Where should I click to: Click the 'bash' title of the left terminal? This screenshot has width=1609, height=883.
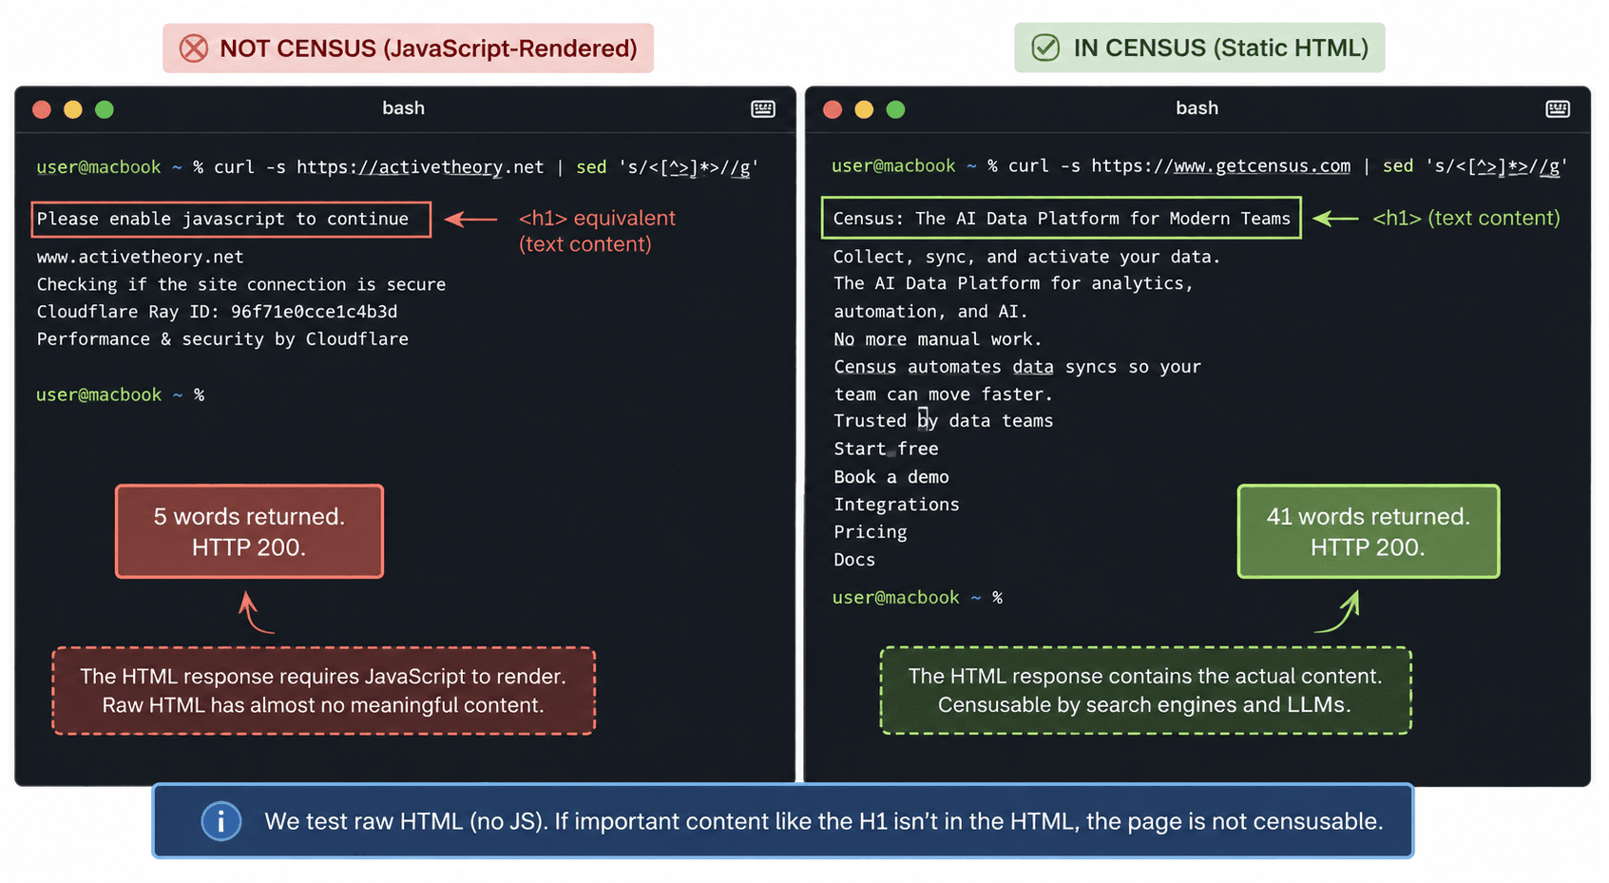coord(403,108)
